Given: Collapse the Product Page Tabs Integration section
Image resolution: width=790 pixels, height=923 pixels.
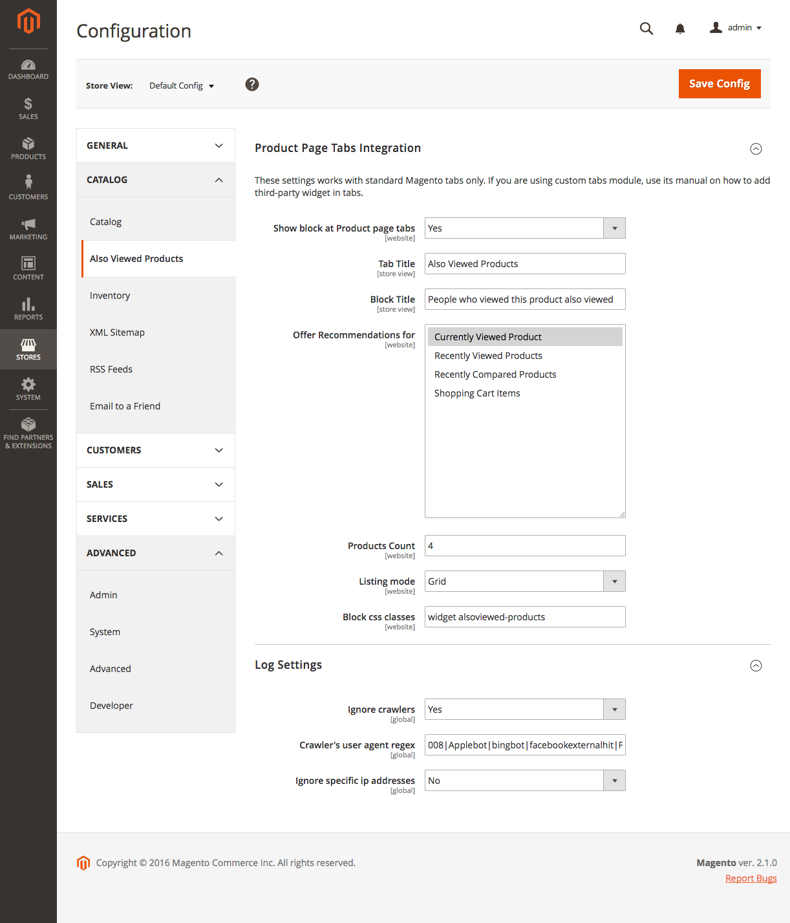Looking at the screenshot, I should 756,149.
